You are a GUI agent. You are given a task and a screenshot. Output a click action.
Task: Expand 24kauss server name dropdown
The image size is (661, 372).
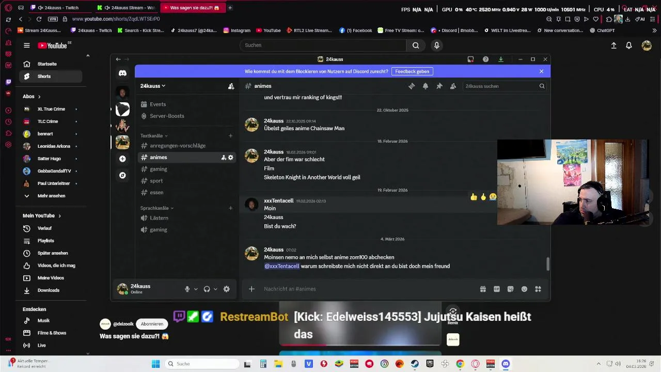tap(153, 86)
